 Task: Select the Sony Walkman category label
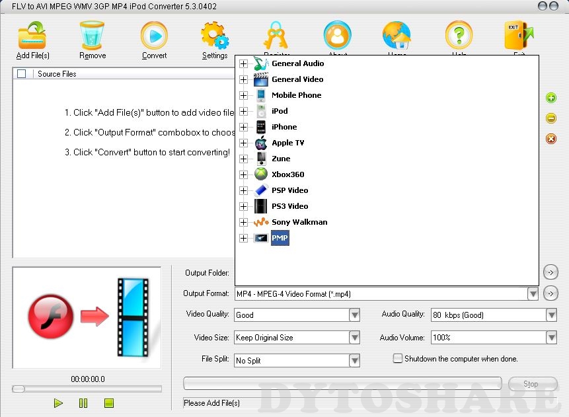tap(299, 222)
